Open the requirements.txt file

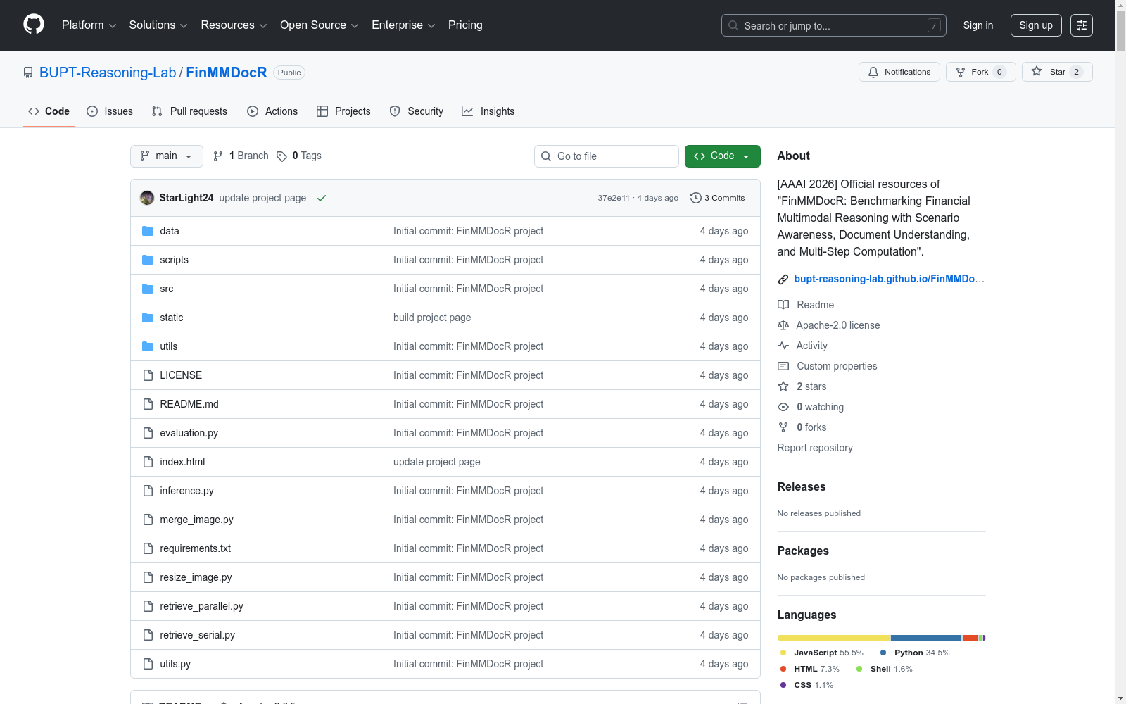(x=195, y=548)
